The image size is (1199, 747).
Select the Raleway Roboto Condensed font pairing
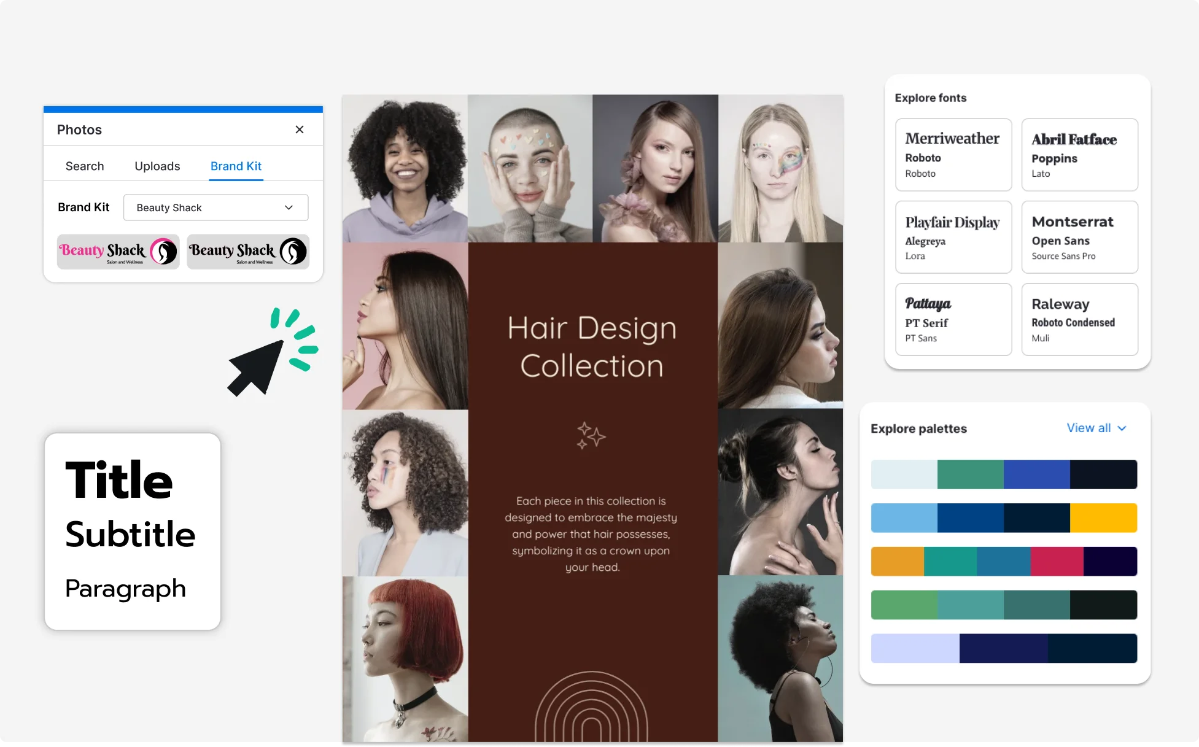pyautogui.click(x=1080, y=319)
